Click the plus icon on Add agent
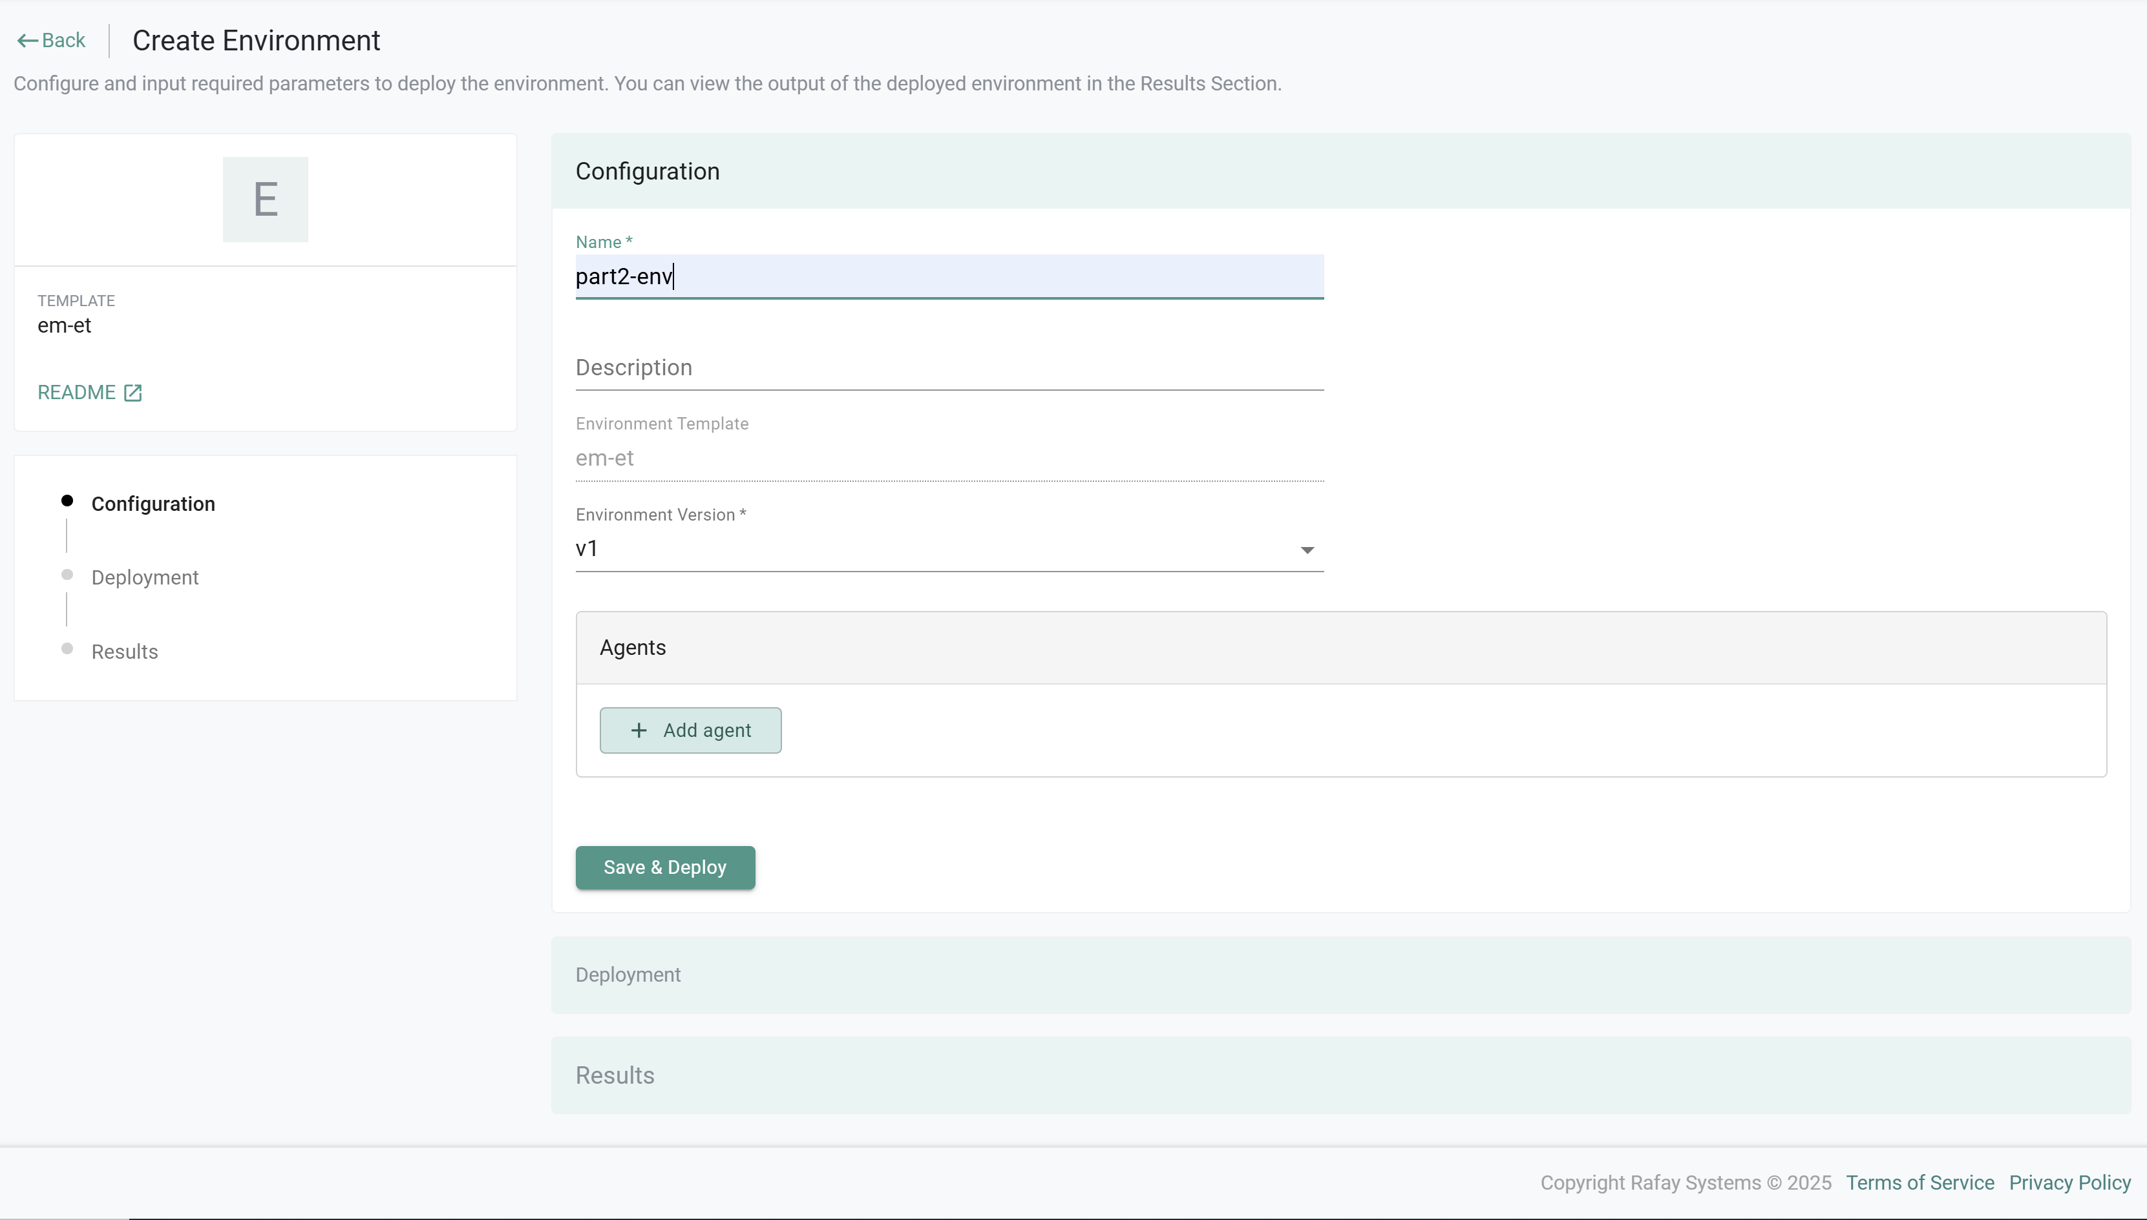2147x1220 pixels. click(x=639, y=730)
